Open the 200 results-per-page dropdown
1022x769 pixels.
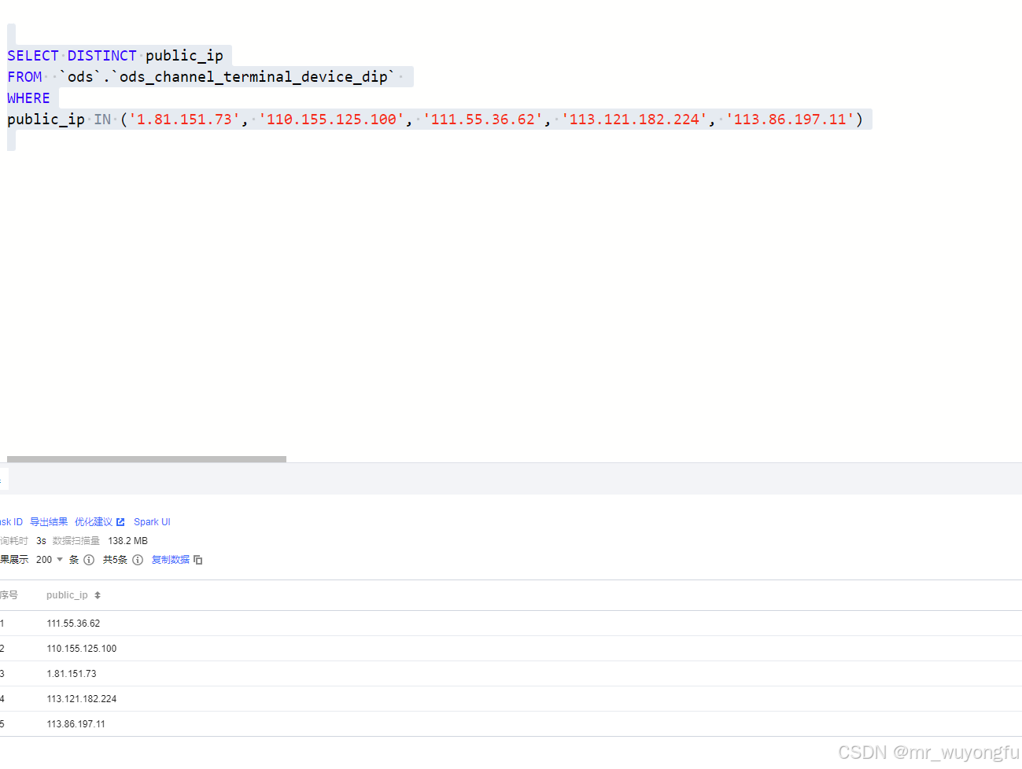pyautogui.click(x=50, y=559)
